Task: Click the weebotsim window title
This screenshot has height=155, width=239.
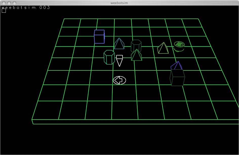Action: [119, 3]
